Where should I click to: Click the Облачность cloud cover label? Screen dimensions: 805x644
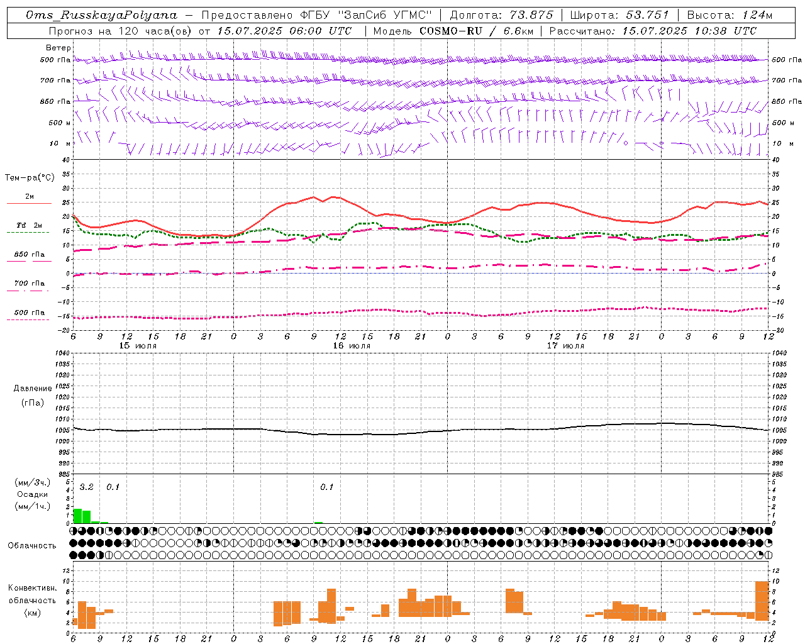coord(32,545)
